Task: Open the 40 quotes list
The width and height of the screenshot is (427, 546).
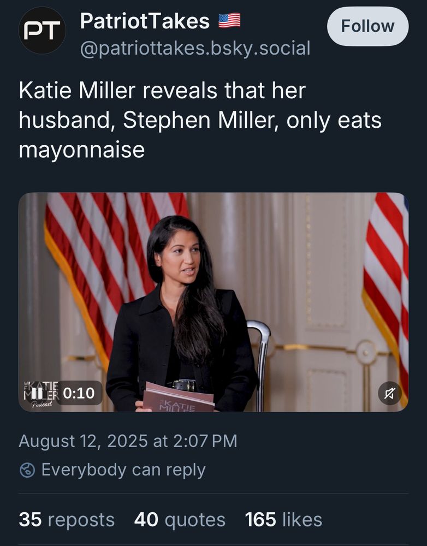Action: click(180, 519)
